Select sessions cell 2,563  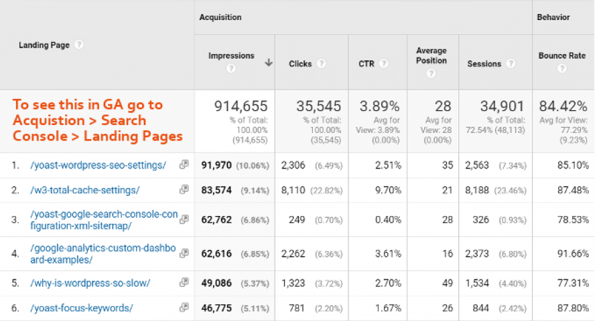477,165
